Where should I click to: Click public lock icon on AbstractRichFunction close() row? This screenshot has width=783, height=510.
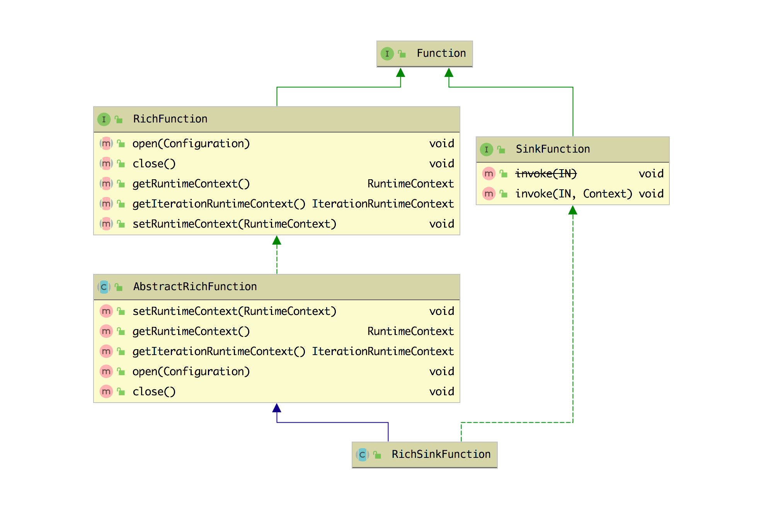(x=121, y=392)
